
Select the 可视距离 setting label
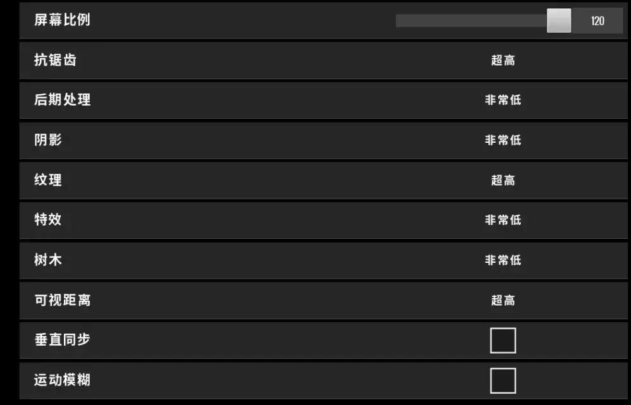[63, 300]
